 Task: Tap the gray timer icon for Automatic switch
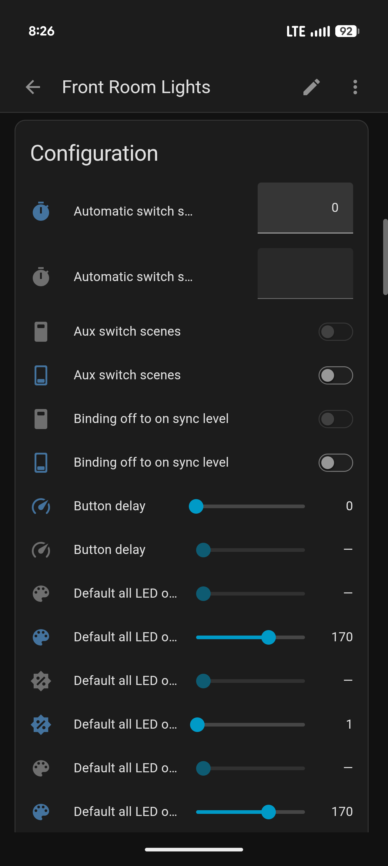click(x=41, y=277)
